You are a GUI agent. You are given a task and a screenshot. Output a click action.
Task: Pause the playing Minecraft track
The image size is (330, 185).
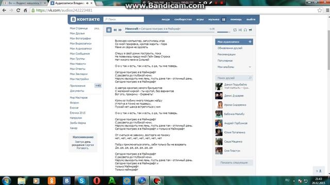[x=109, y=30]
